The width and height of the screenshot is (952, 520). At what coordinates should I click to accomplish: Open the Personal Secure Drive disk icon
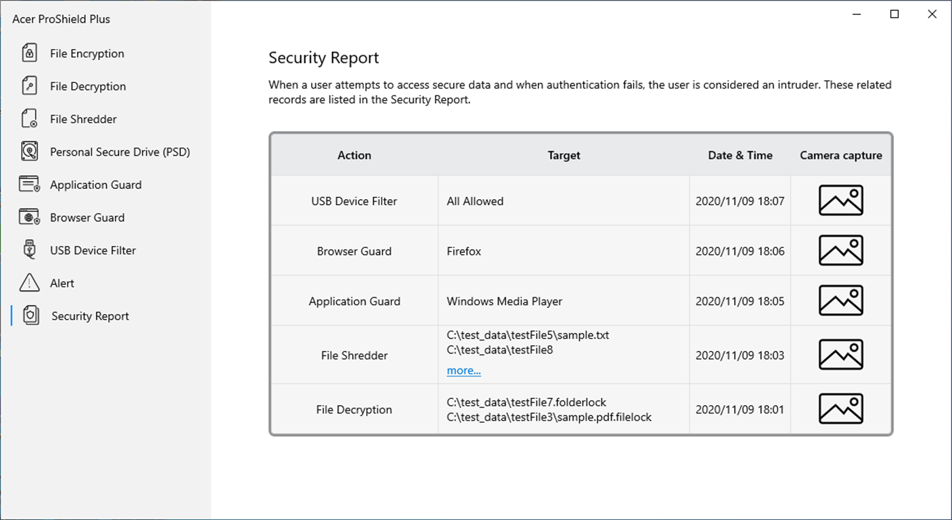click(x=29, y=152)
